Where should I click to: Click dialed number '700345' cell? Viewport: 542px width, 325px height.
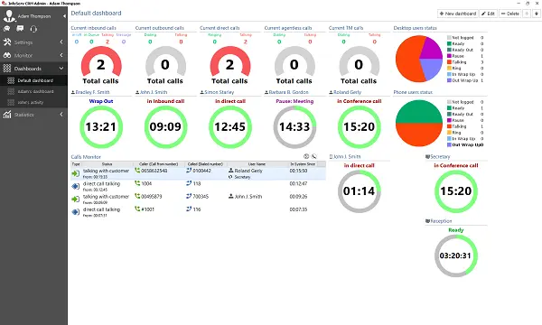pyautogui.click(x=201, y=197)
